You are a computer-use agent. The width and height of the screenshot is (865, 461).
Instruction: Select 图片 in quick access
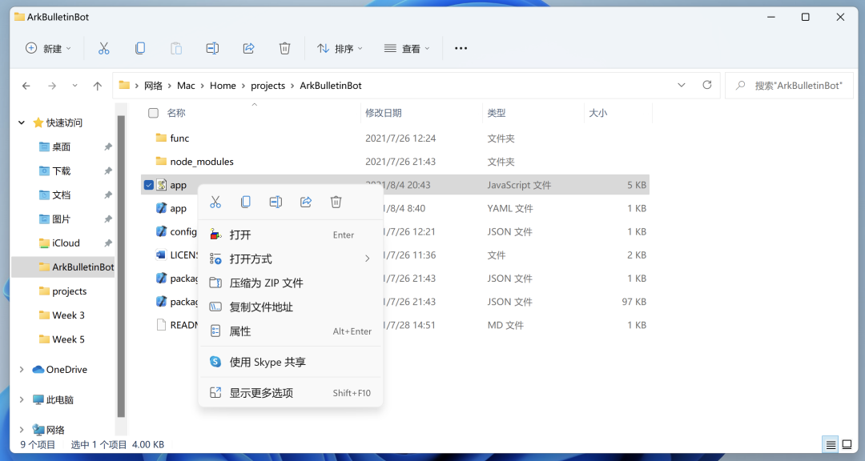click(61, 219)
